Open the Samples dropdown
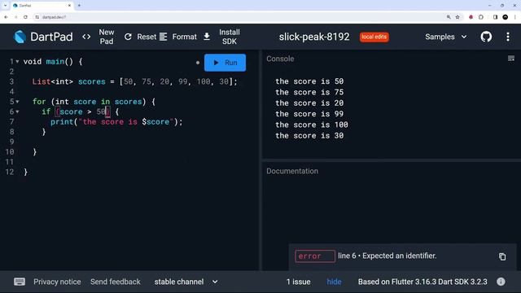 tap(446, 37)
